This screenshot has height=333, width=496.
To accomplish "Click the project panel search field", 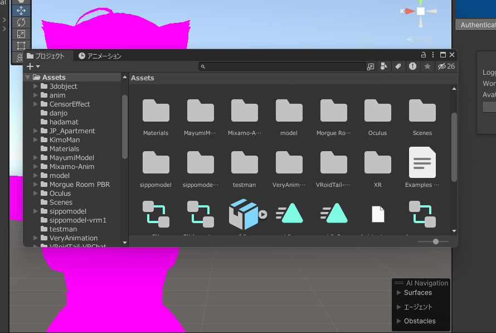I will coord(284,66).
